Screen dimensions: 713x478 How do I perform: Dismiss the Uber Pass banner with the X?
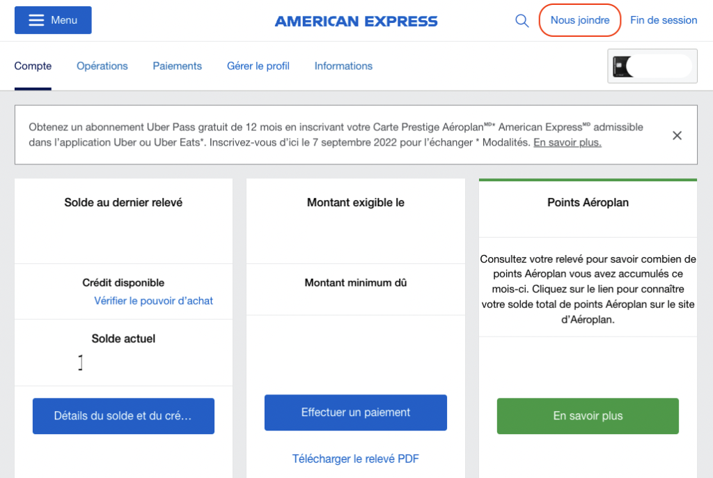[x=677, y=135]
